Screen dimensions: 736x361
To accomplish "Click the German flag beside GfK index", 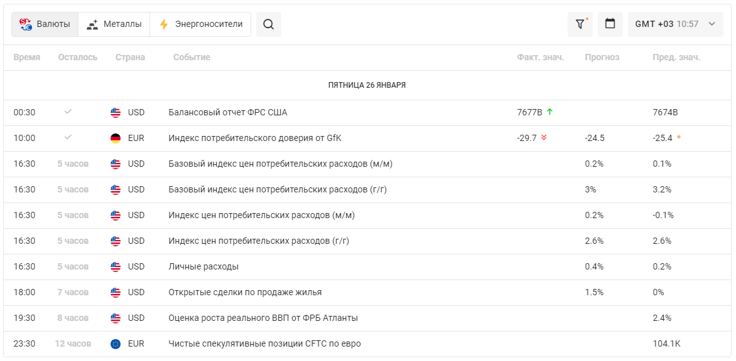I will coord(116,138).
